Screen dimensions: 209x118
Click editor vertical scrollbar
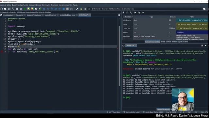click(x=119, y=56)
